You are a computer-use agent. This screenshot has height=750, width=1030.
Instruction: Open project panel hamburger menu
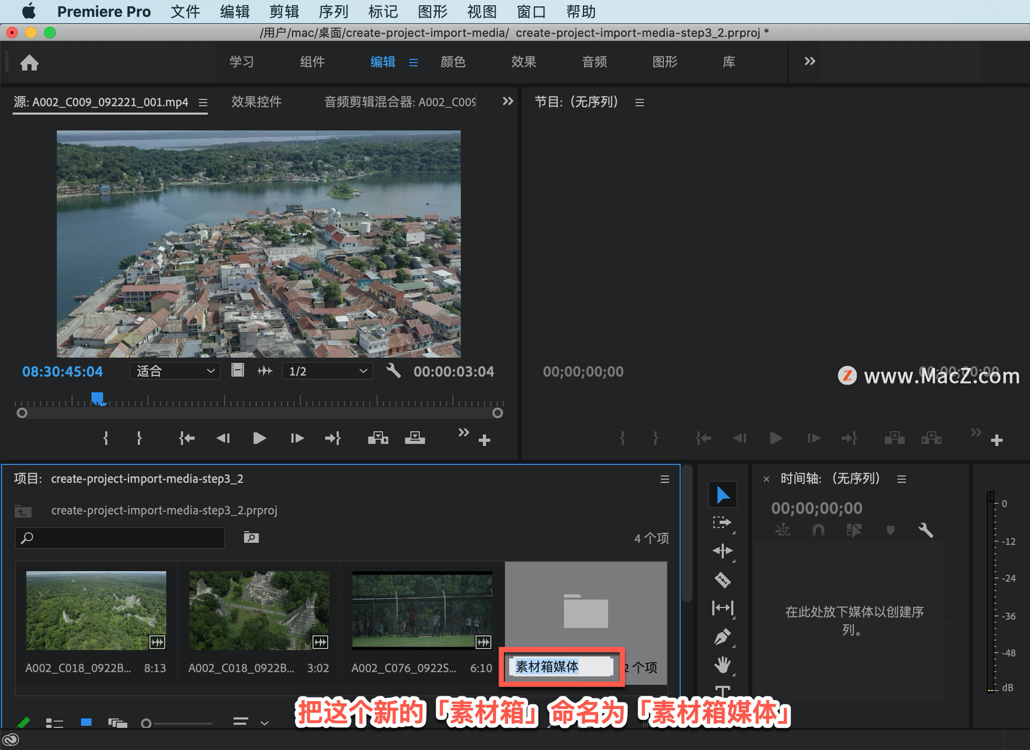click(665, 479)
